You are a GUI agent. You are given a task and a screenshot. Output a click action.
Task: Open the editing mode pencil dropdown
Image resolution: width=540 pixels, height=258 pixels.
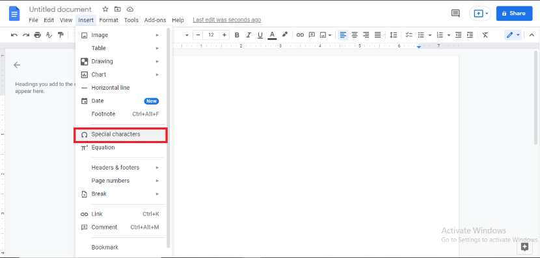point(512,34)
